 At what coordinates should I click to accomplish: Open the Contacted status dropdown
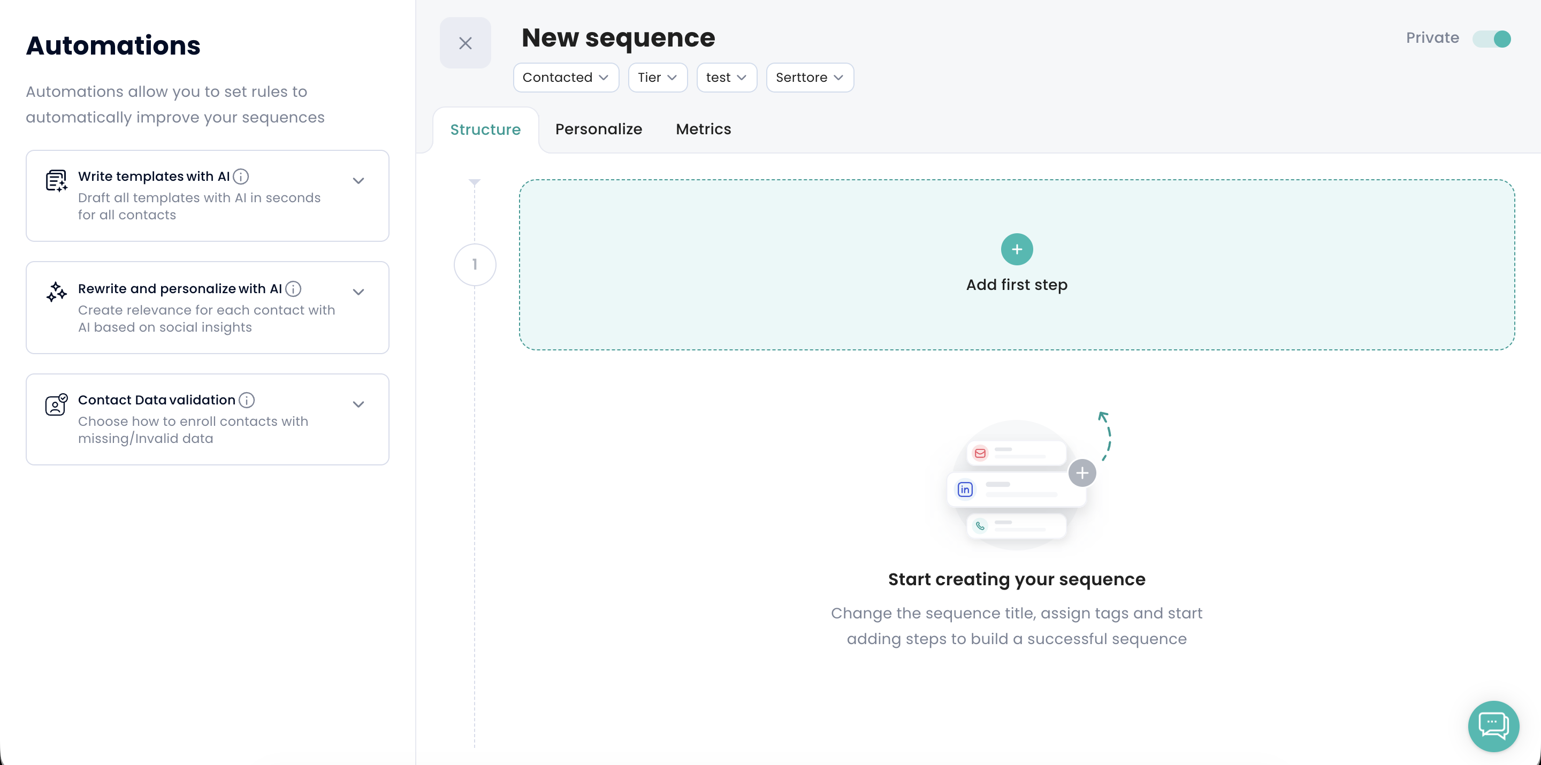pyautogui.click(x=566, y=78)
